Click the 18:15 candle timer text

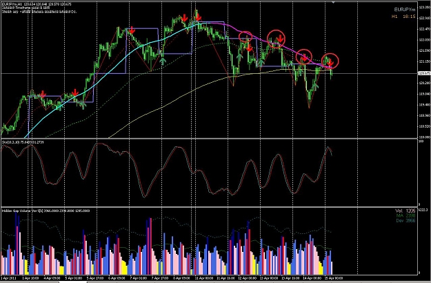point(410,17)
